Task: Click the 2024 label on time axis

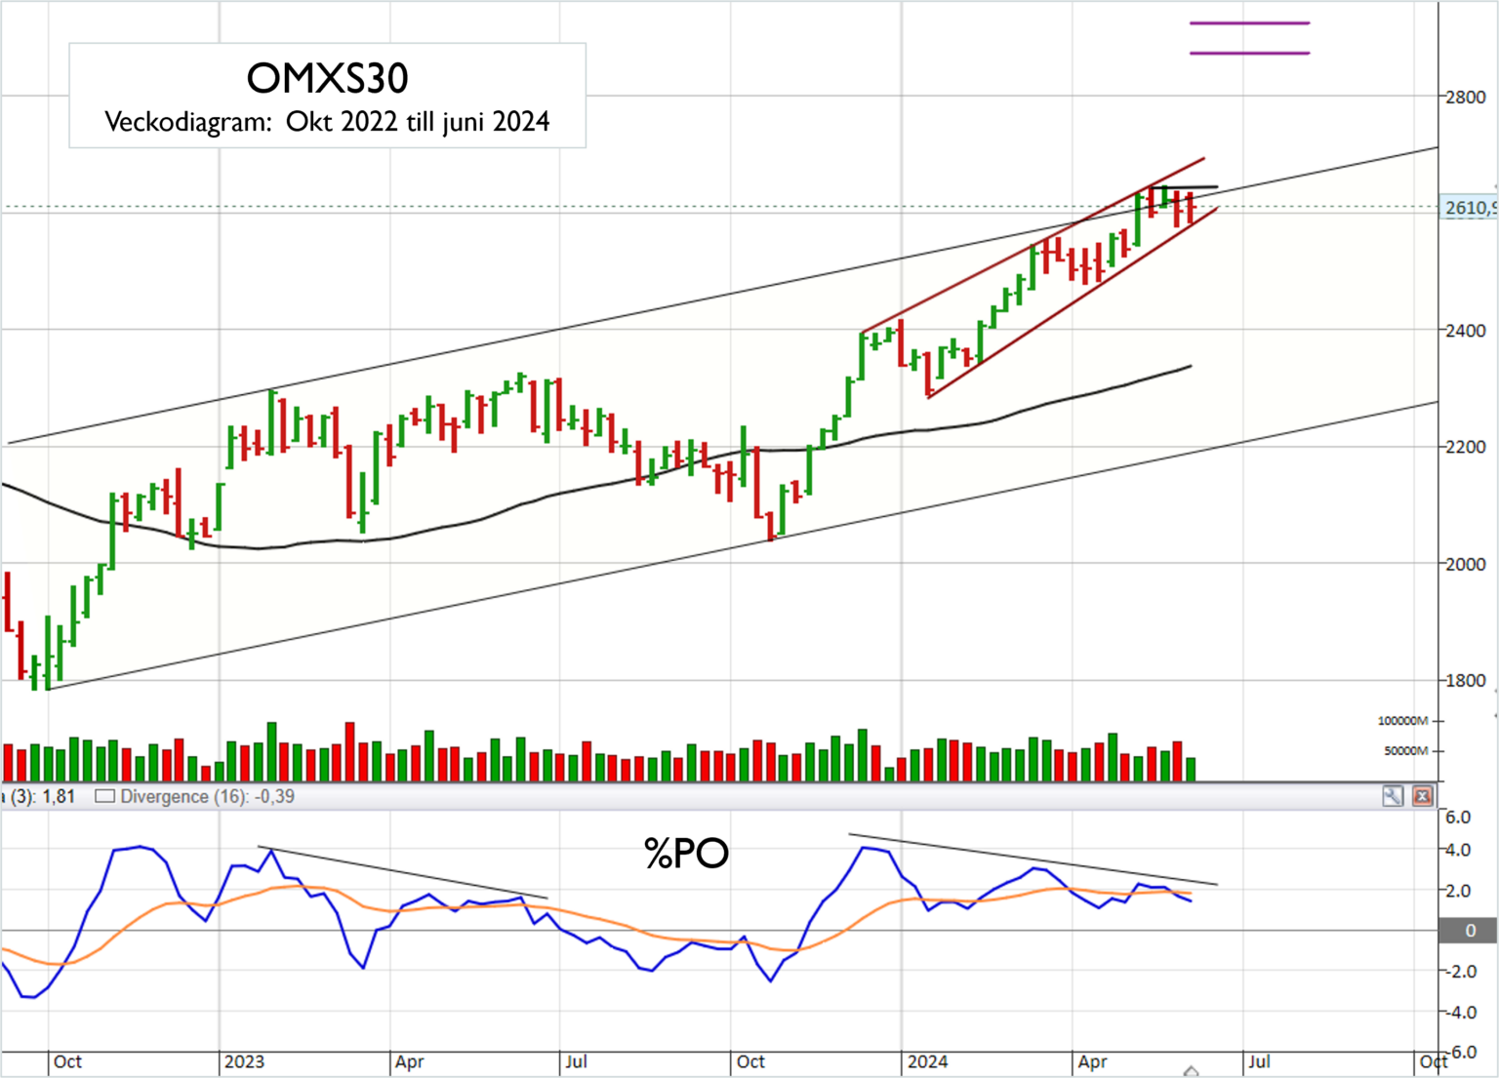Action: coord(927,1061)
